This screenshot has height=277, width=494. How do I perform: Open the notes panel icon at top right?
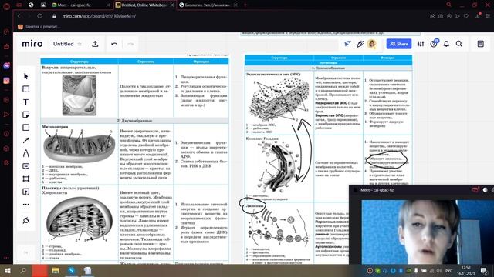tap(480, 44)
